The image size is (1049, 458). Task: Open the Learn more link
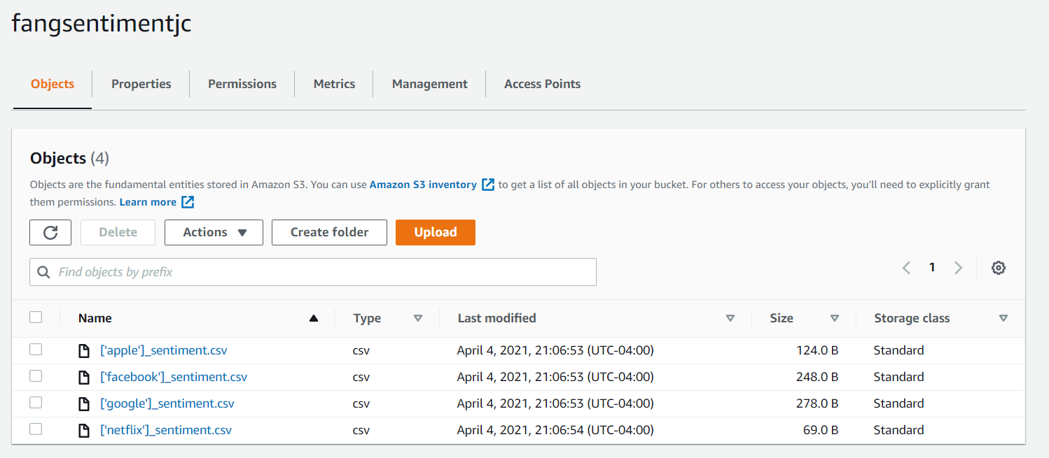click(x=148, y=202)
